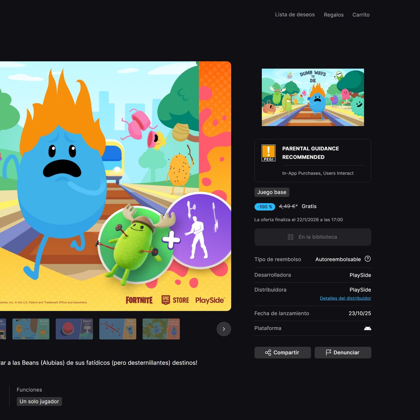Click the struck-through 4,49 € price
Viewport: 420px width, 420px height.
(x=288, y=206)
